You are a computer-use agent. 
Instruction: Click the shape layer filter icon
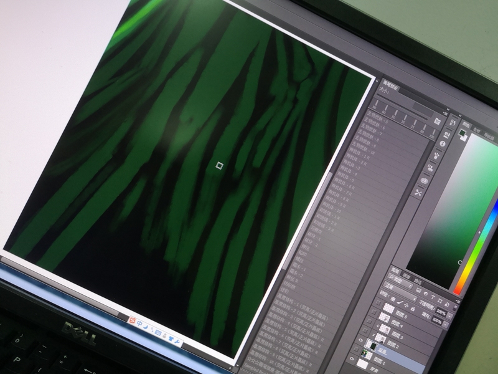click(440, 301)
